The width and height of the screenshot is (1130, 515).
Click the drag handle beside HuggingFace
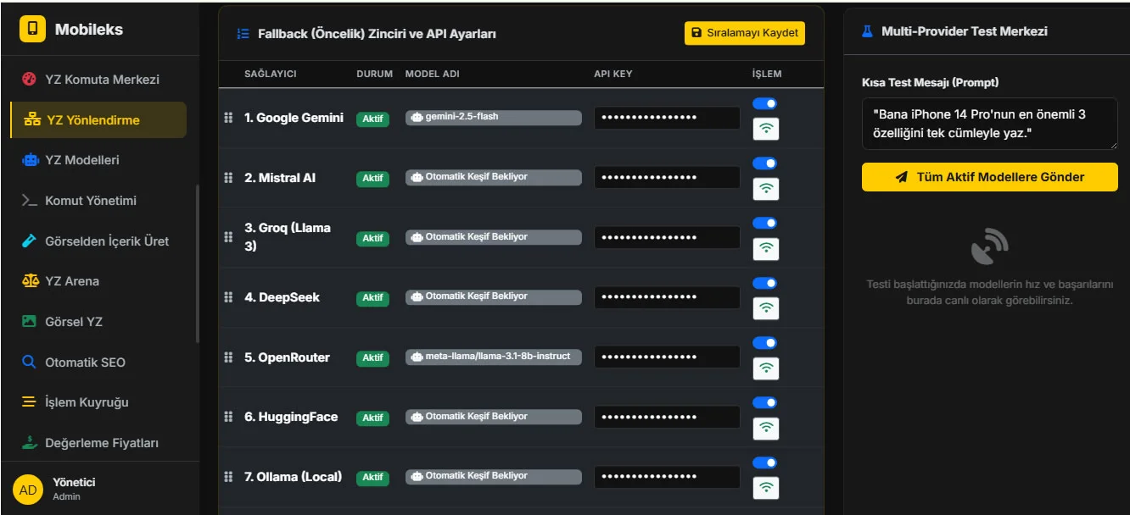228,417
